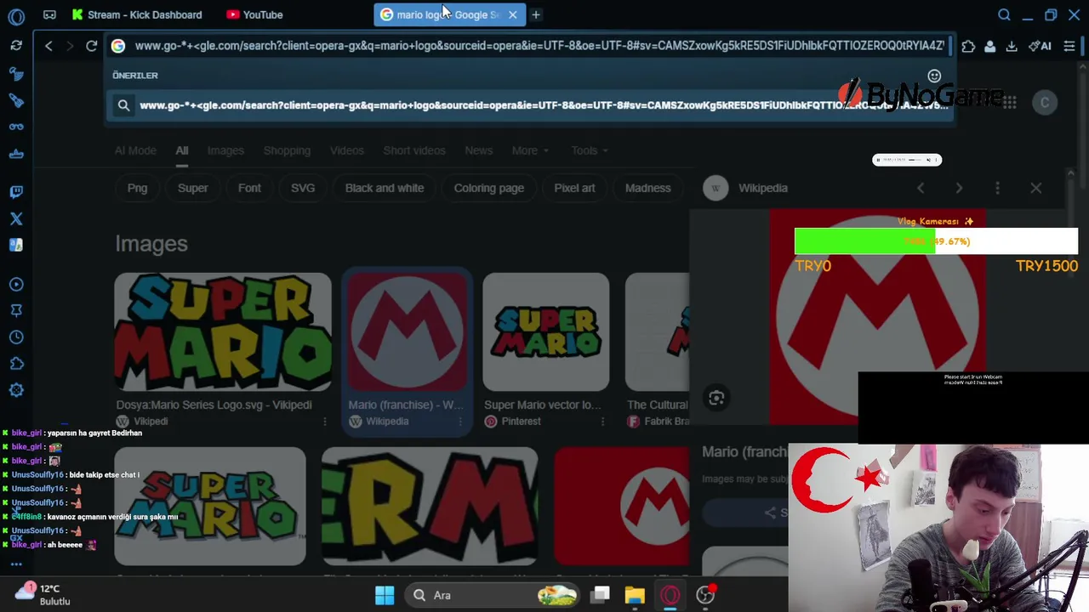The height and width of the screenshot is (612, 1089).
Task: Switch to the YouTube tab
Action: pyautogui.click(x=254, y=14)
